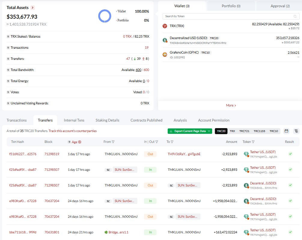Open GrafenoCoin (GFNC) token name
The image size is (302, 240).
184,52
